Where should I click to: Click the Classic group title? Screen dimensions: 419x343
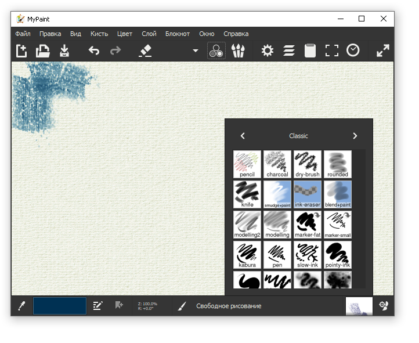pyautogui.click(x=298, y=136)
